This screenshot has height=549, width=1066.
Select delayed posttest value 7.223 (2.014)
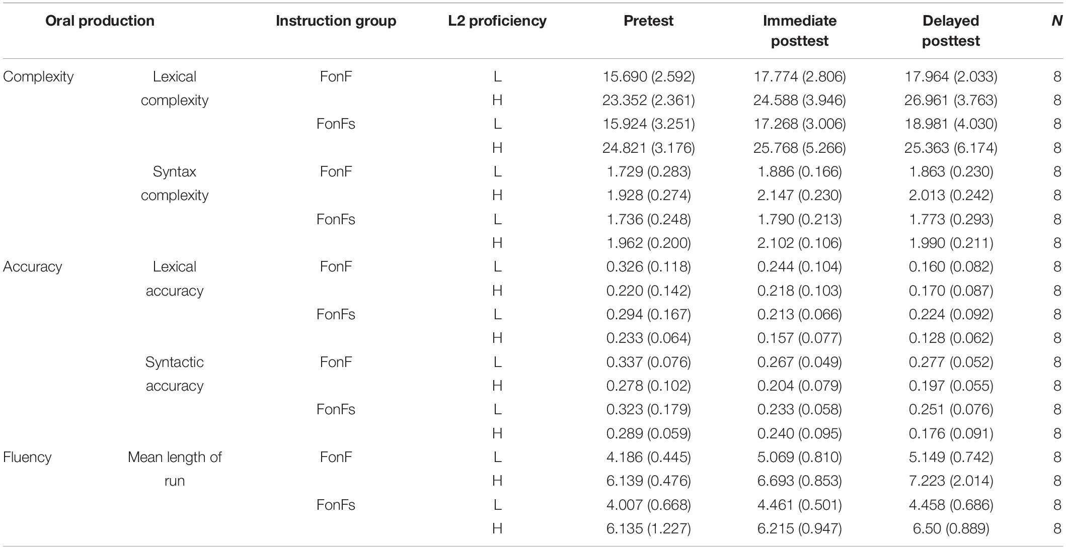click(x=951, y=481)
